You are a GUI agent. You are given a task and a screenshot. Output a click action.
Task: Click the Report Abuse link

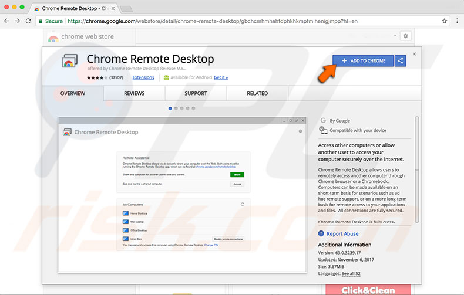pos(342,234)
